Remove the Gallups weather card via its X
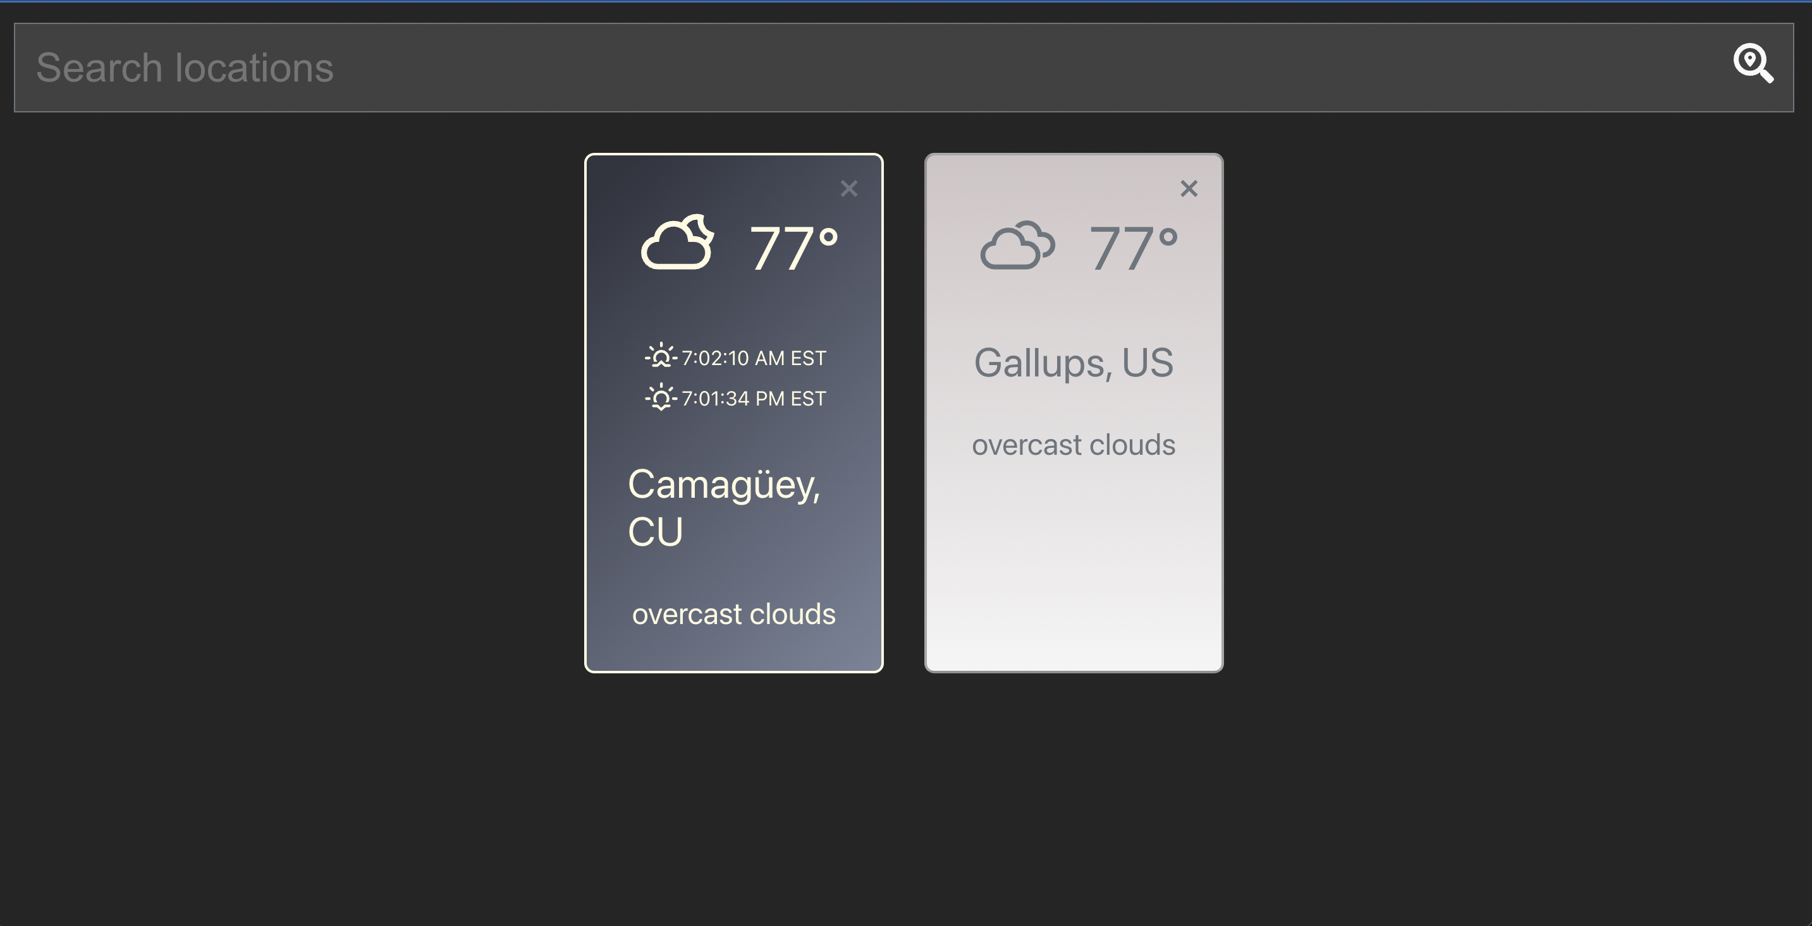The height and width of the screenshot is (926, 1812). pyautogui.click(x=1189, y=188)
